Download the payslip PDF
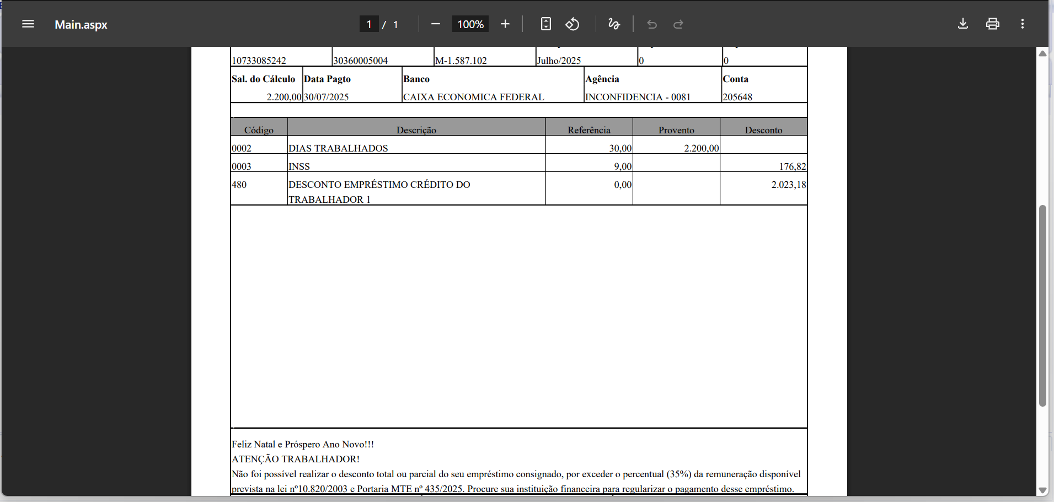This screenshot has width=1054, height=502. pyautogui.click(x=963, y=24)
